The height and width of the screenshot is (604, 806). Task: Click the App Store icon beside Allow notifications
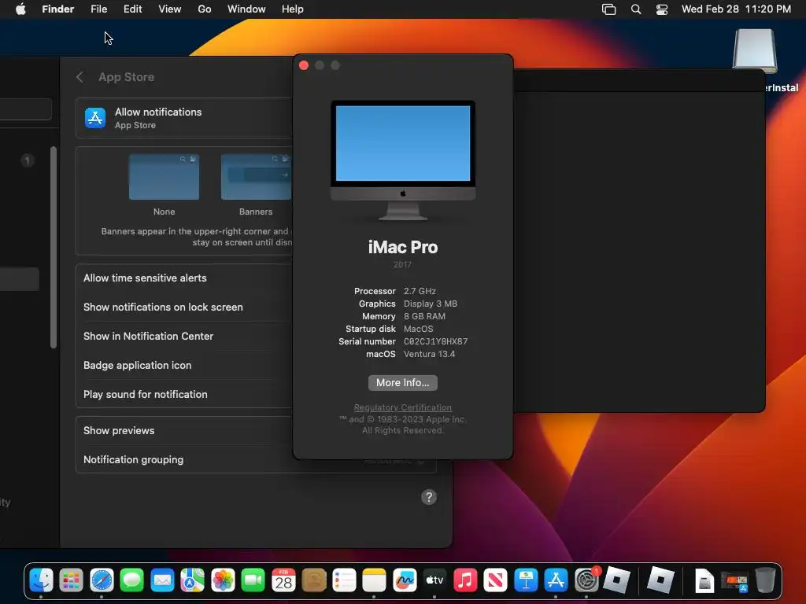tap(95, 118)
